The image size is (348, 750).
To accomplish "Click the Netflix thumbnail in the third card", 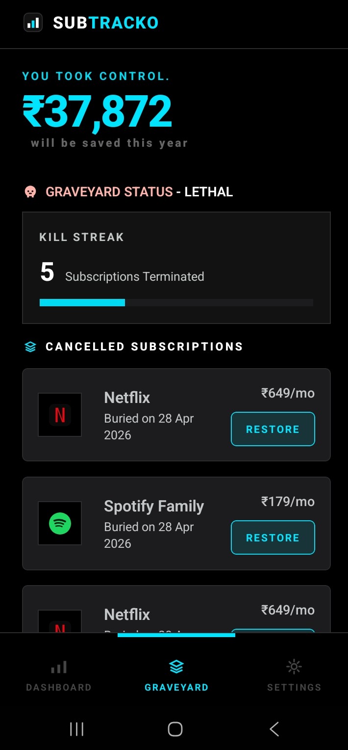I will pos(59,623).
